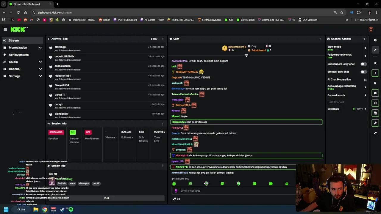Viewport: 381px width, 214px height.
Task: Toggle the chat bubble icon in right toolbar
Action: click(x=375, y=93)
